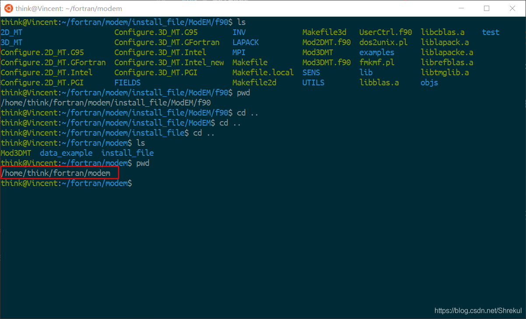The image size is (526, 319).
Task: Click the SENS directory name
Action: pyautogui.click(x=311, y=72)
